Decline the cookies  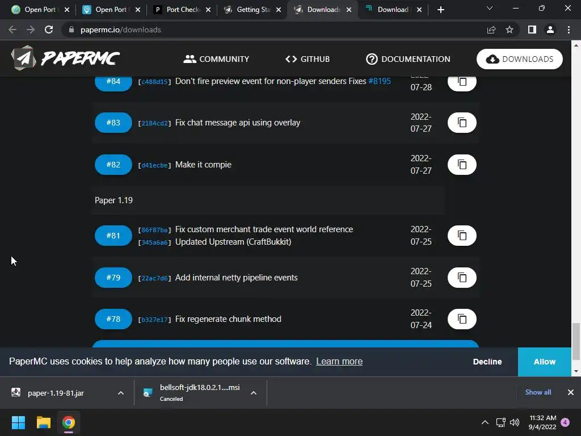pos(487,362)
